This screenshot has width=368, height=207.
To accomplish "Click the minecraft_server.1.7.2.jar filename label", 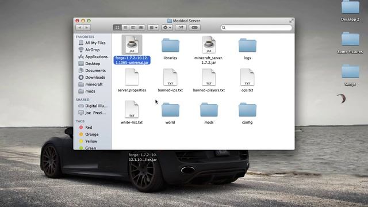I will pos(209,60).
